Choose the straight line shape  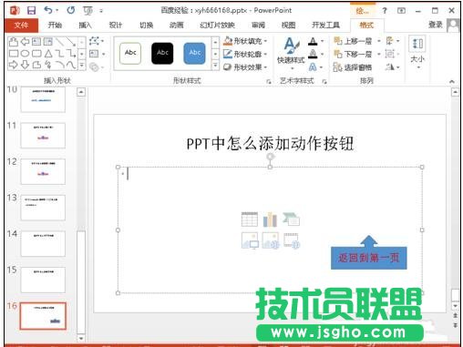(x=60, y=42)
